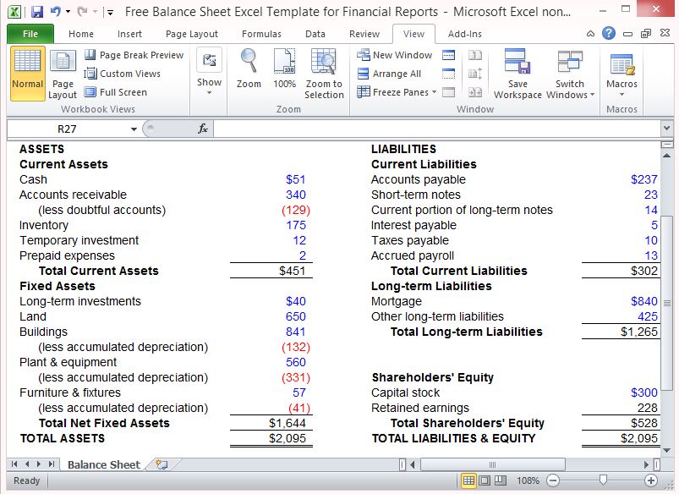
Task: Open the Zoom dialog with the magnifier icon
Action: 248,72
